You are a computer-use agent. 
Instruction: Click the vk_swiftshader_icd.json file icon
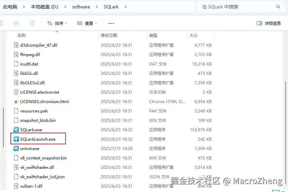16,177
